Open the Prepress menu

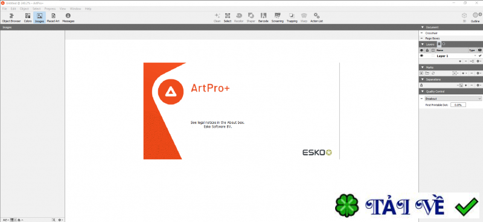(x=50, y=8)
